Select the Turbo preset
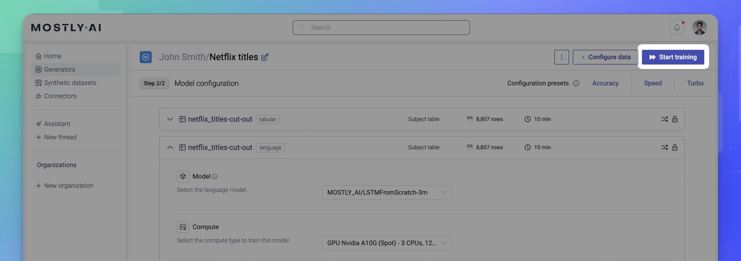741x261 pixels. pos(695,83)
